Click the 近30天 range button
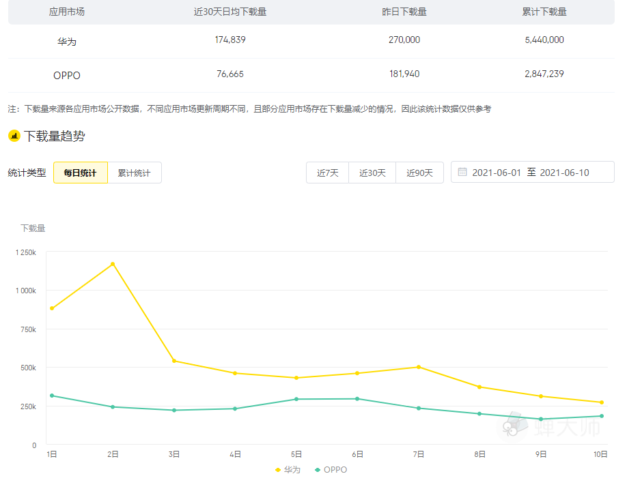627x489 pixels. coord(372,173)
